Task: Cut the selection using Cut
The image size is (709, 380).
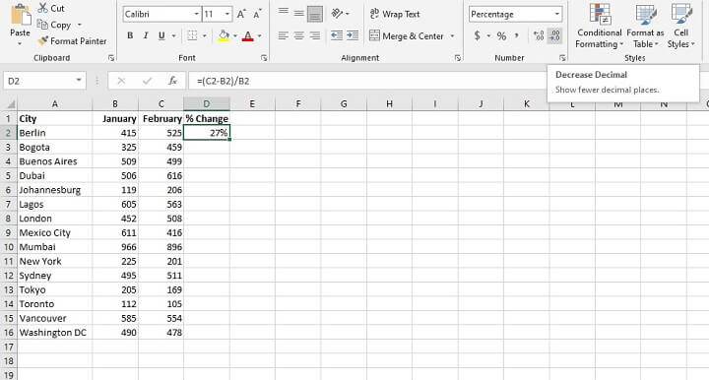Action: point(51,8)
